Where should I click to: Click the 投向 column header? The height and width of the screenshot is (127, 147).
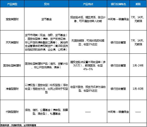[x=47, y=4]
